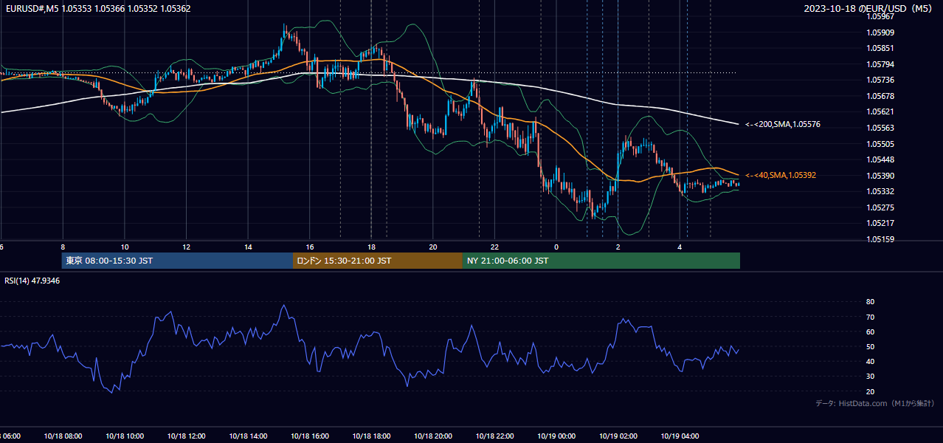Click RSI scale value 30
943x443 pixels.
(x=871, y=377)
